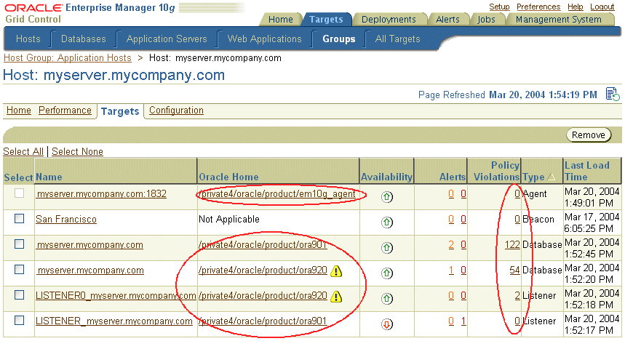
Task: Click down-status icon for LISTENER_myserver row
Action: pos(386,324)
